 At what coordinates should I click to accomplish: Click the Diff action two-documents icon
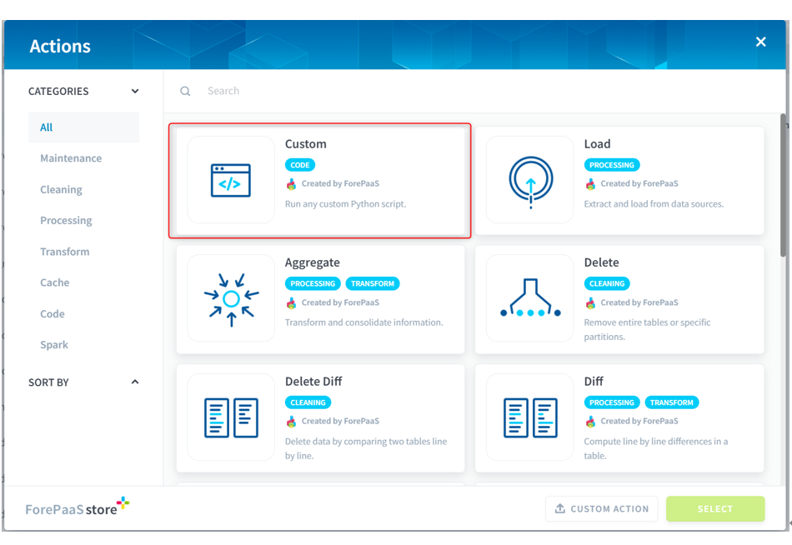click(530, 417)
